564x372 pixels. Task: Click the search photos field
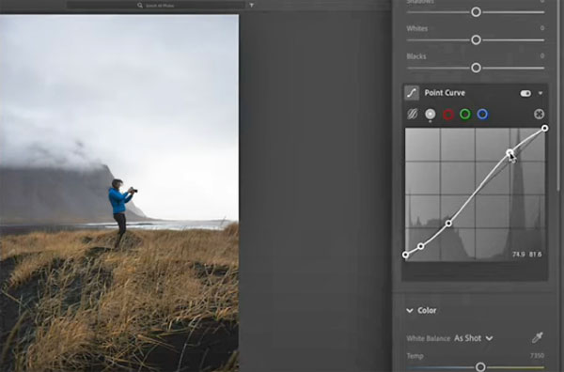pyautogui.click(x=156, y=6)
